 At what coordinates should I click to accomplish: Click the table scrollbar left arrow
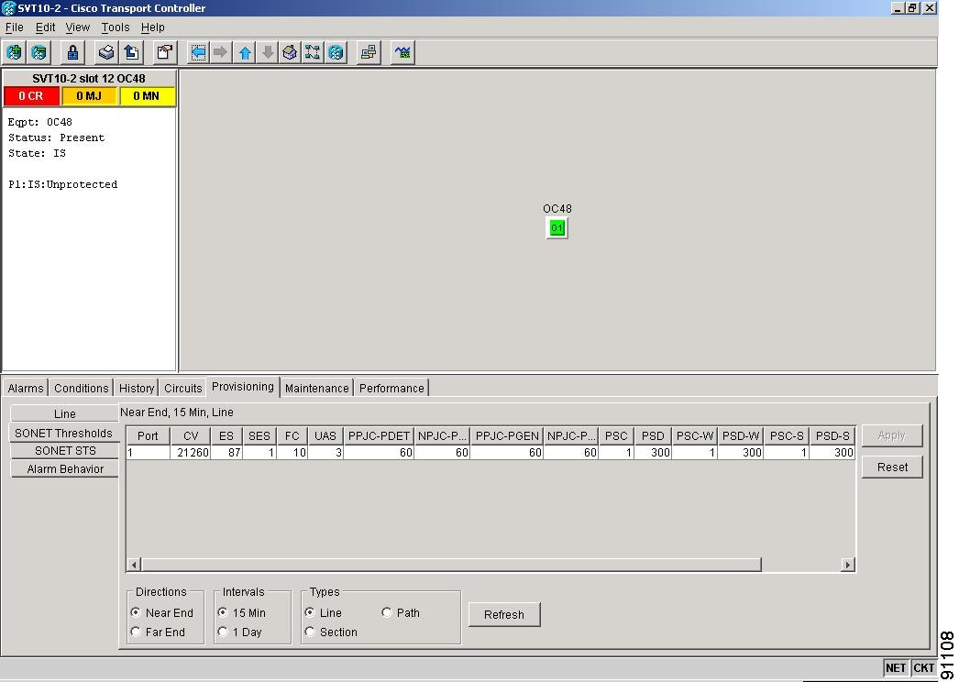click(134, 565)
